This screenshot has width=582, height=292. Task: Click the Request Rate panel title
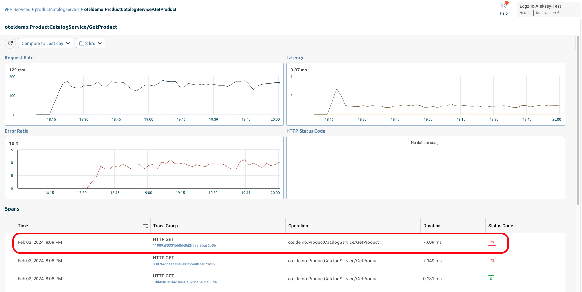pos(19,58)
